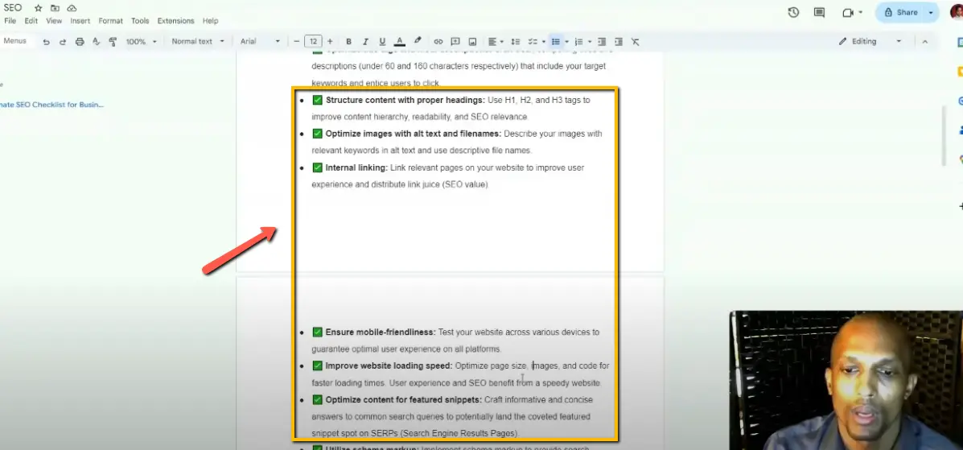
Task: Click the font size field showing 12
Action: click(313, 41)
